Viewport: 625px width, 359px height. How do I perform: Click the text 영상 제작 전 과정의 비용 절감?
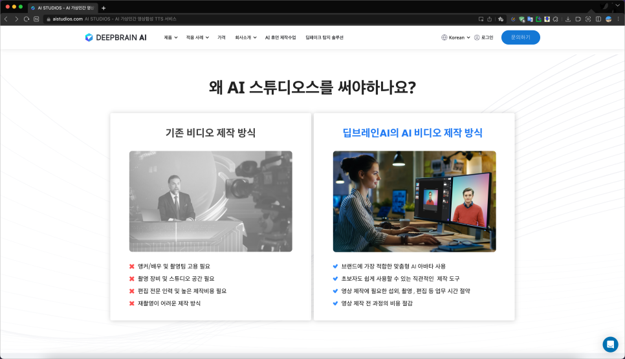point(377,303)
